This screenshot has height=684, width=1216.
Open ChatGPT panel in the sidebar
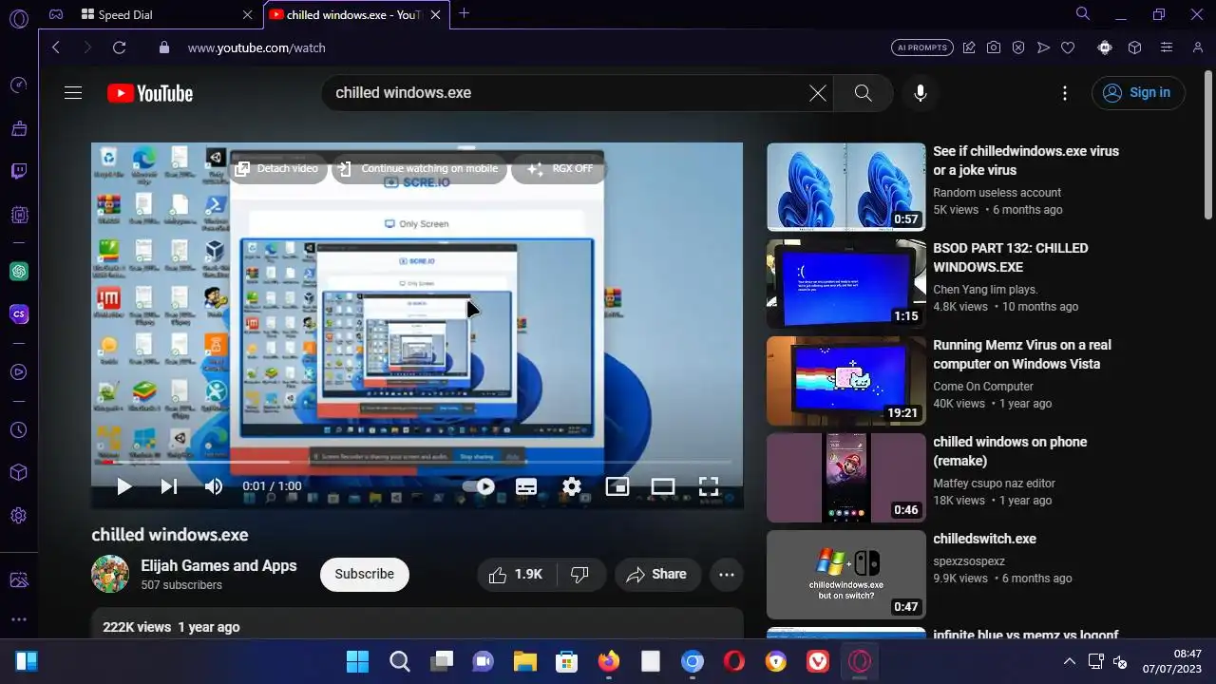point(19,272)
